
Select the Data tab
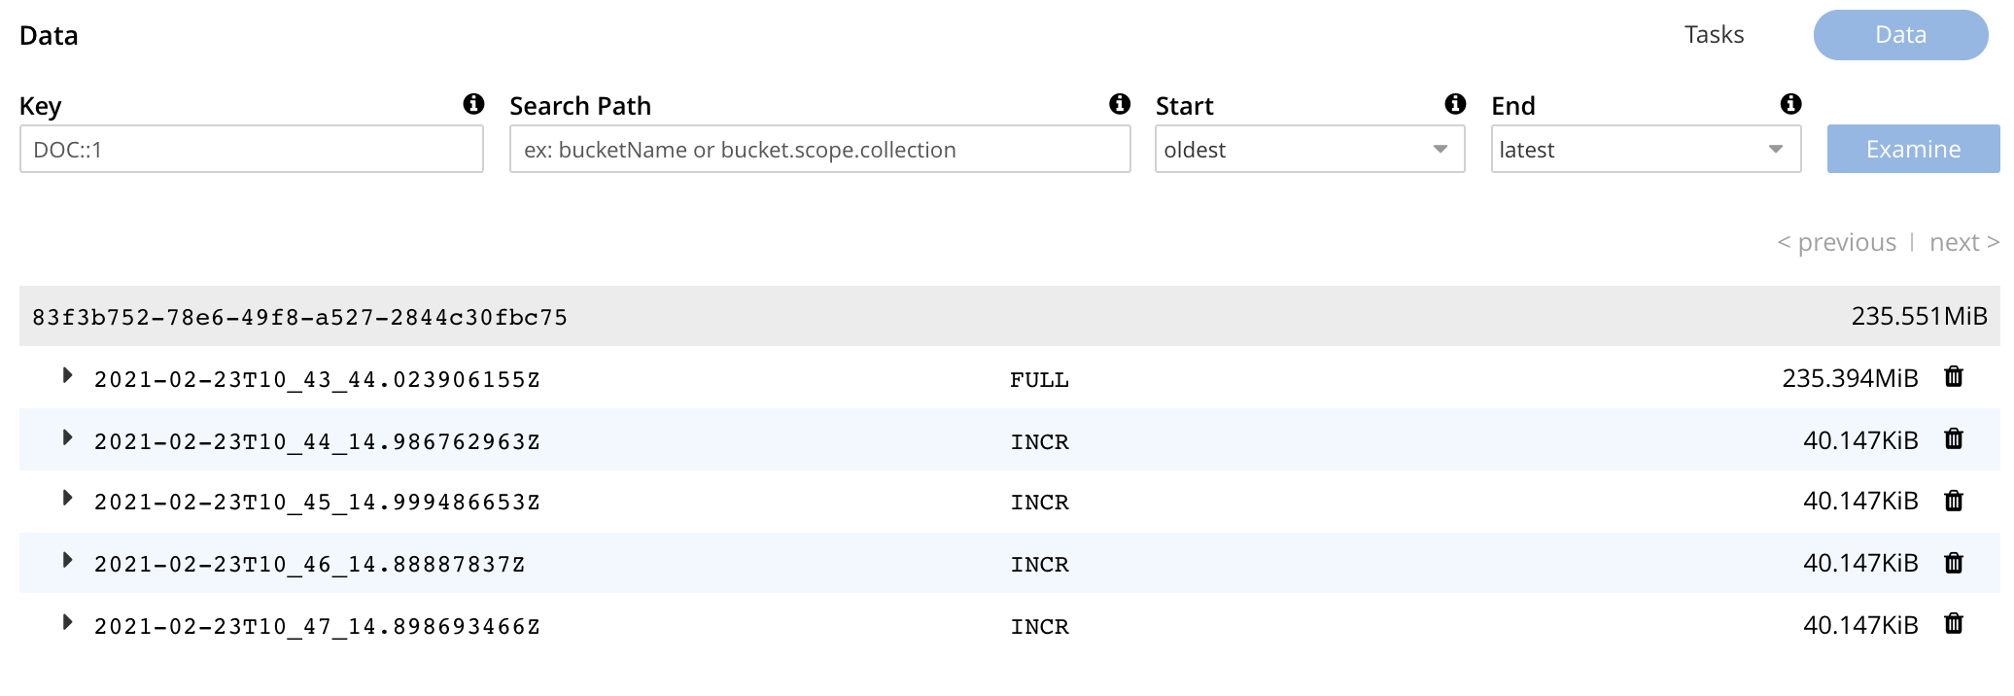[1900, 35]
